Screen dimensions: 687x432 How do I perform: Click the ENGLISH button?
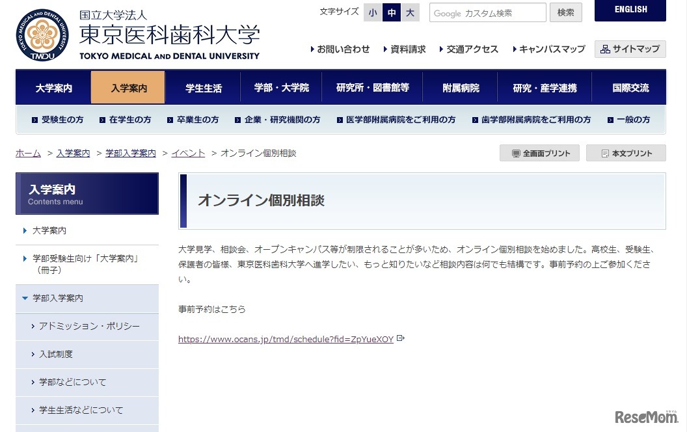[x=629, y=10]
